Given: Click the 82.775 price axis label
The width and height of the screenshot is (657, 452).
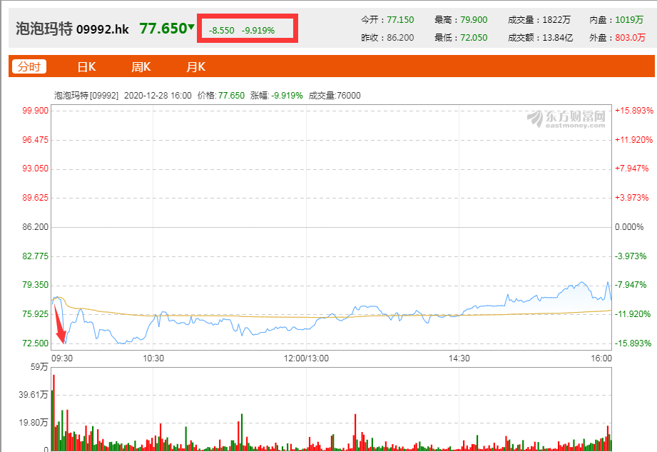Looking at the screenshot, I should (x=35, y=256).
